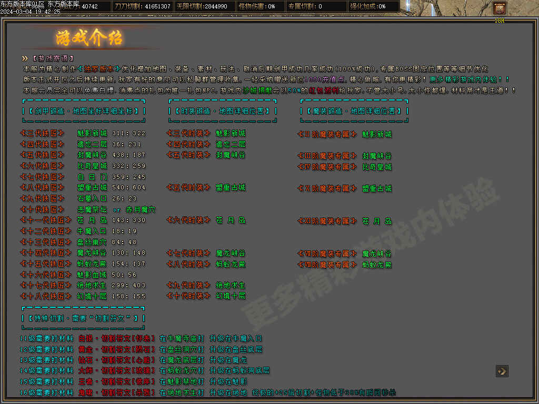Click coordinates 299:403 beside 绝地求生
The width and height of the screenshot is (539, 404).
[x=128, y=286]
